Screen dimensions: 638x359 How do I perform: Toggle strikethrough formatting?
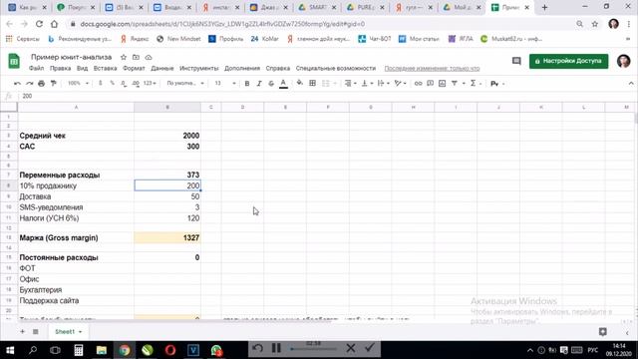tap(271, 83)
